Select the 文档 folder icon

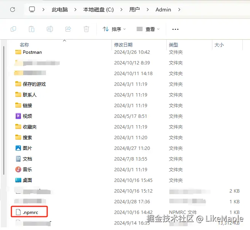point(18,159)
